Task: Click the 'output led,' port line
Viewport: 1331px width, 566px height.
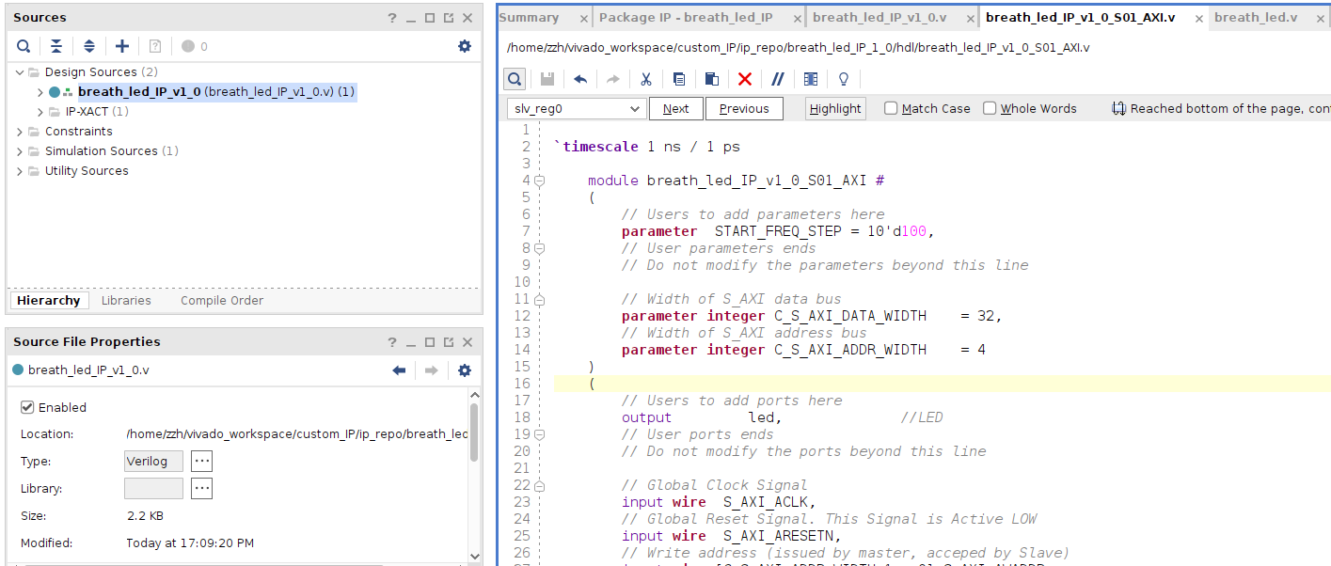Action: pyautogui.click(x=702, y=417)
